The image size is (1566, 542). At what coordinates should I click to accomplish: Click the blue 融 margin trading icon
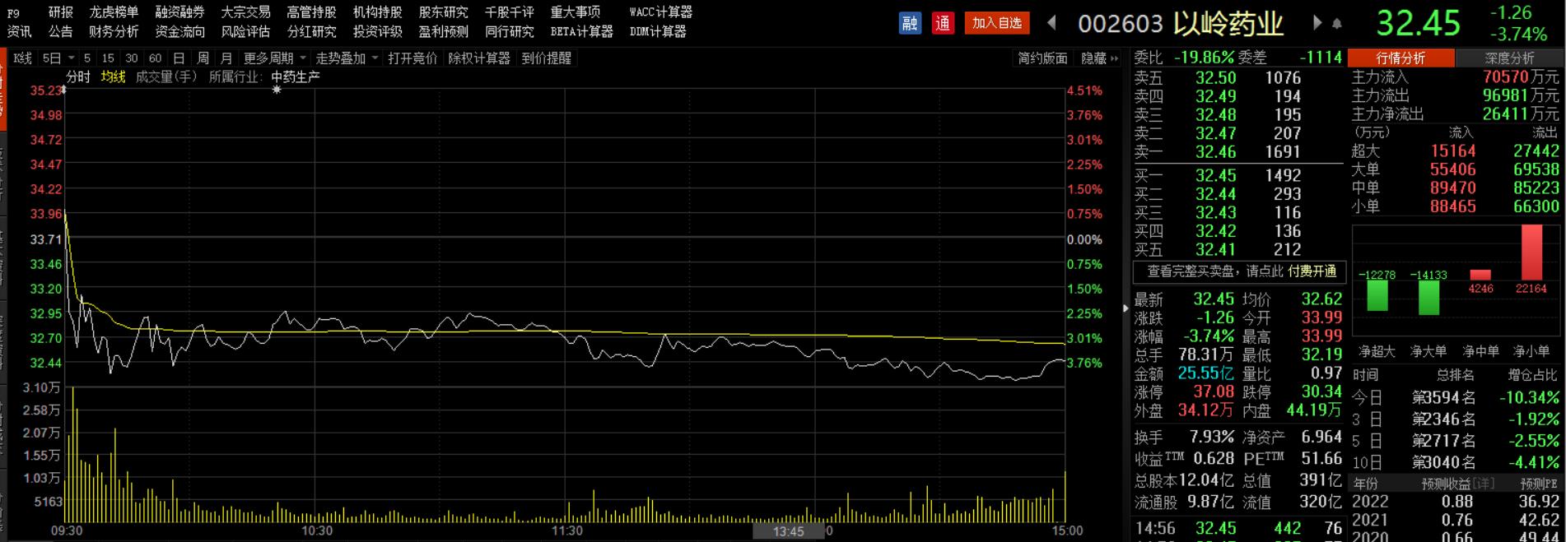[909, 23]
